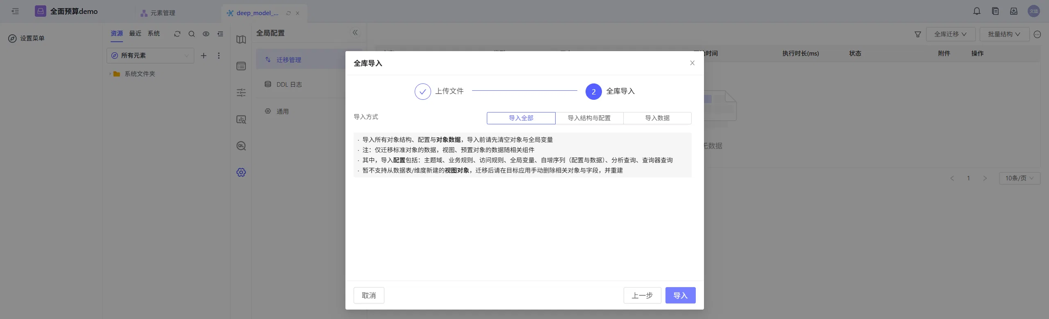Viewport: 1049px width, 319px height.
Task: Collapse the left menu via the hamburger icon
Action: tap(15, 11)
